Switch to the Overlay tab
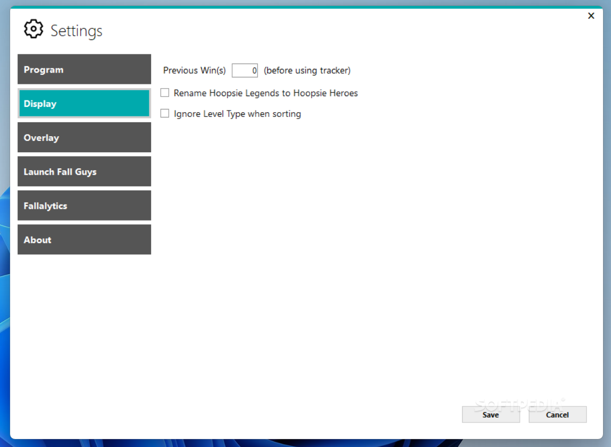 pyautogui.click(x=84, y=137)
